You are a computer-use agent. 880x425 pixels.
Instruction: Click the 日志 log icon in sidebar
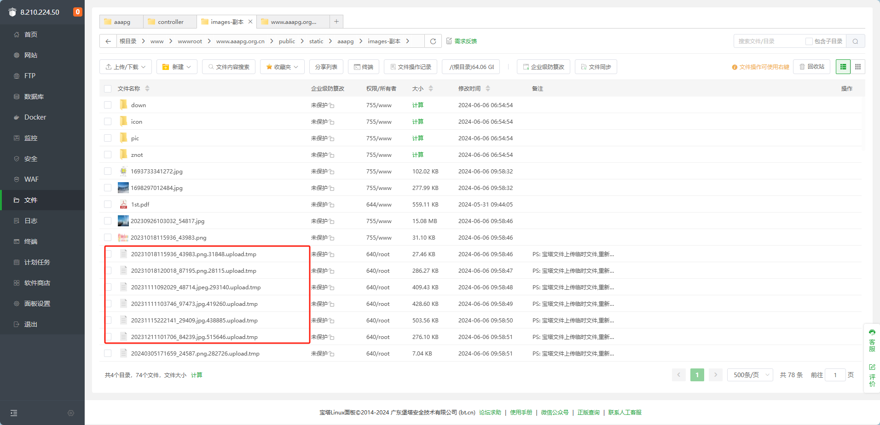pyautogui.click(x=17, y=221)
